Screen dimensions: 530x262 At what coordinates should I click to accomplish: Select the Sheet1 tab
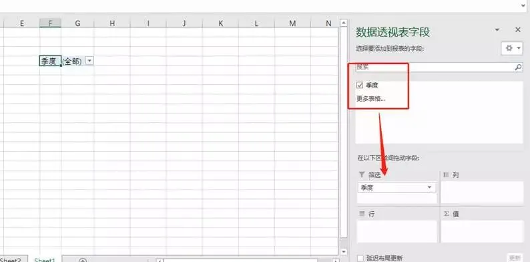(44, 259)
